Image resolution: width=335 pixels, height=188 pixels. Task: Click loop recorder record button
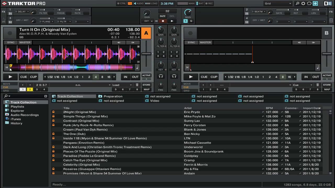(x=163, y=21)
